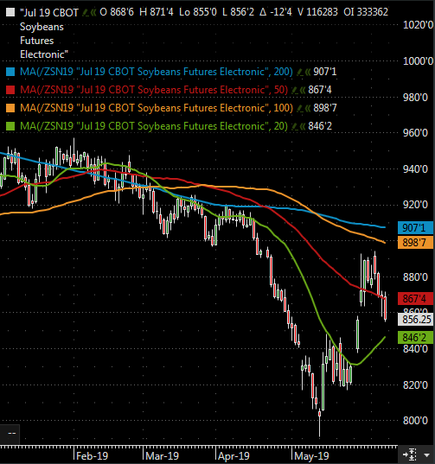Expand the dropdown arrow at bottom-right corner

click(x=426, y=454)
